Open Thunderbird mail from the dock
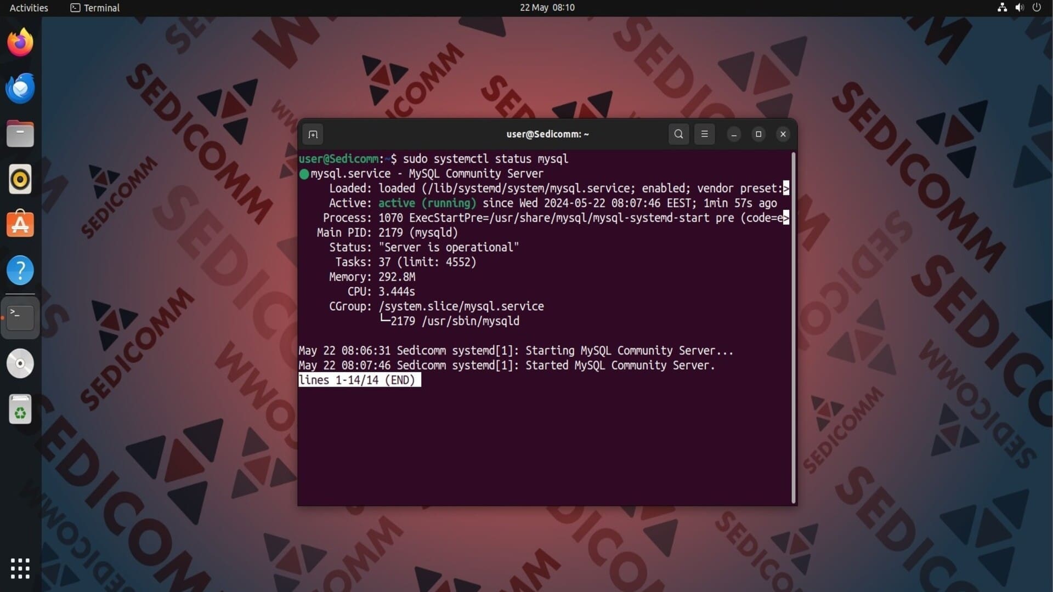The width and height of the screenshot is (1053, 592). click(x=20, y=88)
